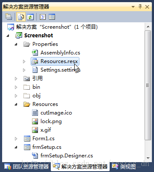Select frmSetup.cs file name
Screen dimensions: 154x172
point(47,147)
